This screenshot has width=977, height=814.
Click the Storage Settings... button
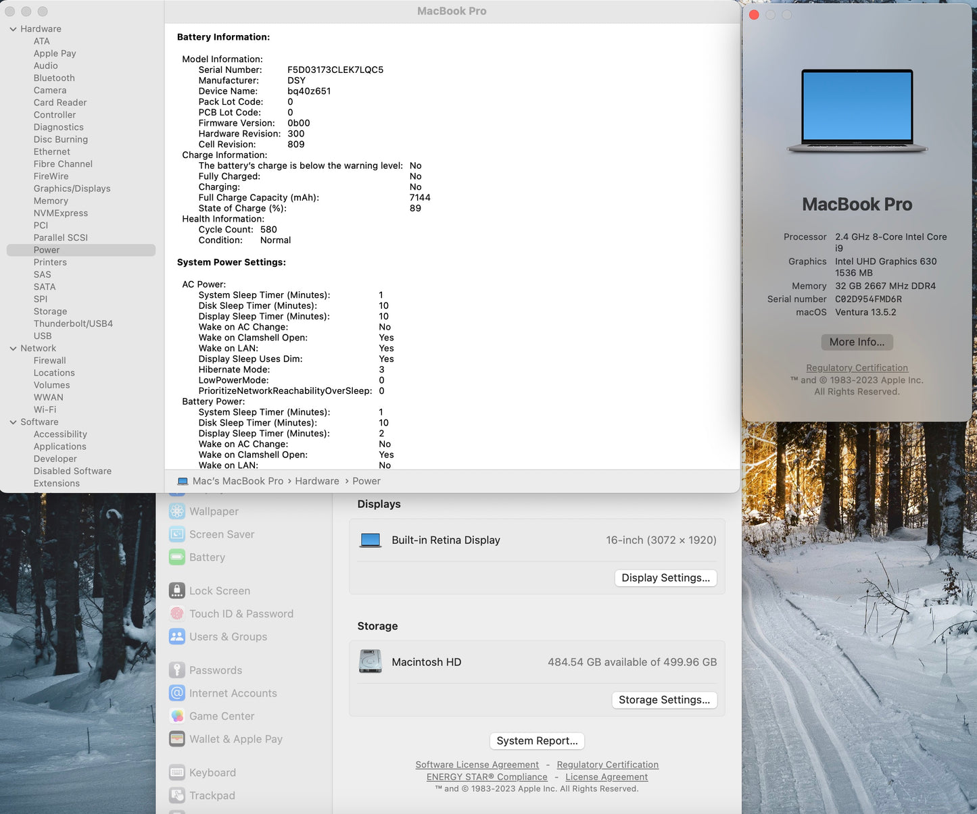(664, 700)
